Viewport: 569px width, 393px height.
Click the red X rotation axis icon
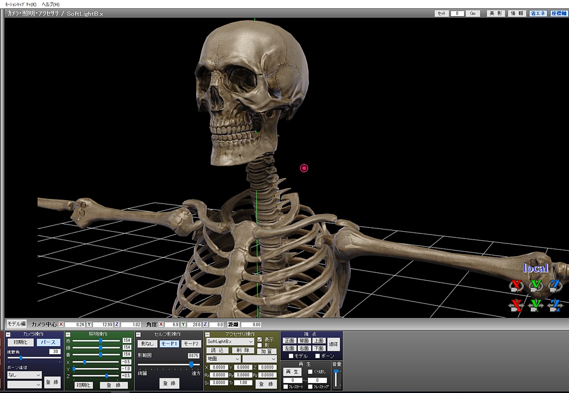[517, 286]
